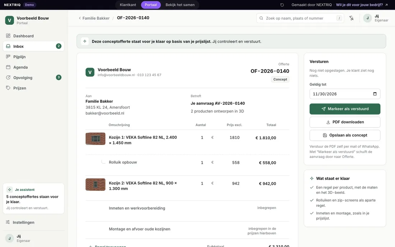Click the search field for naam, plaats of nummer
The width and height of the screenshot is (395, 247).
point(300,18)
